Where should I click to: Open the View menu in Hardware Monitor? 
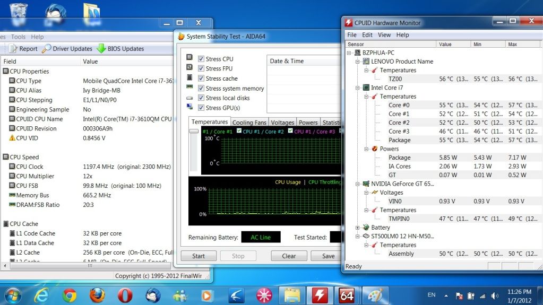[x=384, y=35]
